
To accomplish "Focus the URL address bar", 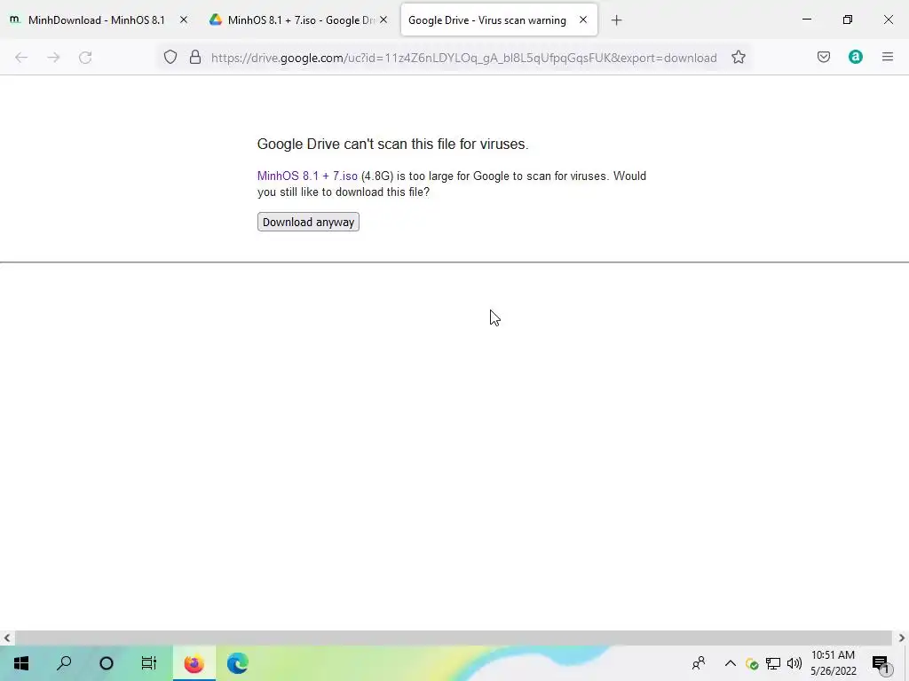I will coord(463,58).
